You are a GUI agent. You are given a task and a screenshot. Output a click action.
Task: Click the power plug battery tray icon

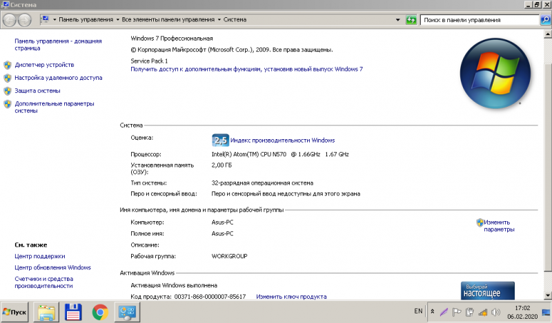pyautogui.click(x=470, y=312)
